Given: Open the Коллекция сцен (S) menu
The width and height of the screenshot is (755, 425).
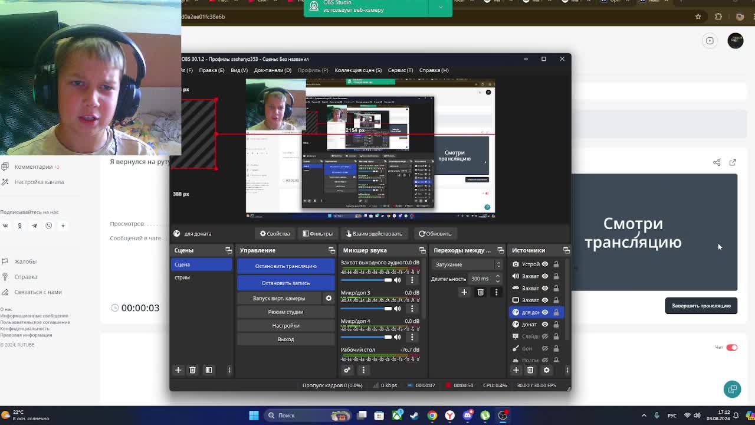Looking at the screenshot, I should tap(358, 70).
